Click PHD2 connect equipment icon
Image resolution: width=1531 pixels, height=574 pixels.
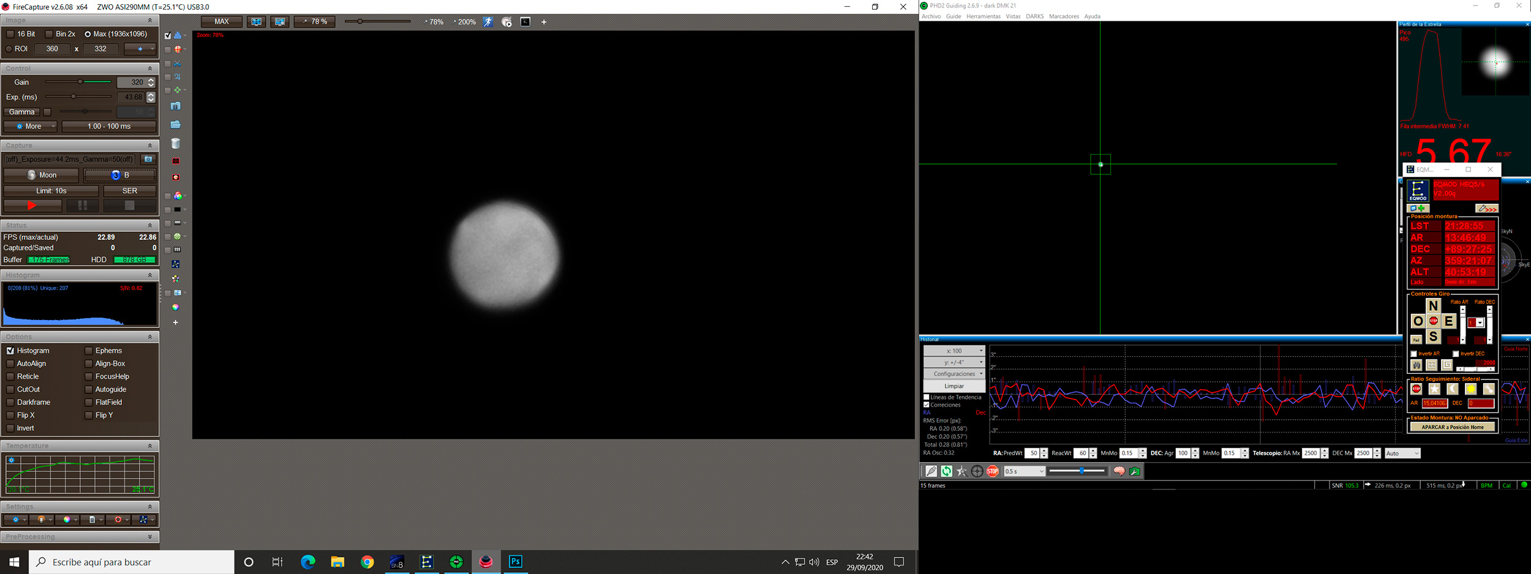click(931, 471)
